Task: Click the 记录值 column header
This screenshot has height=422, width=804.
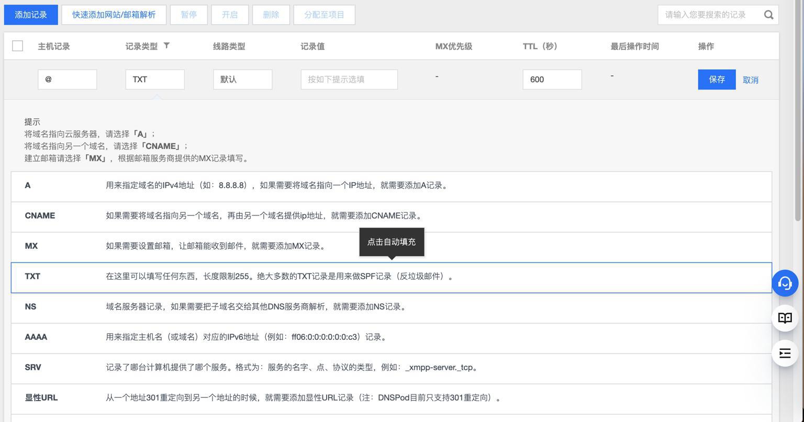Action: tap(312, 46)
